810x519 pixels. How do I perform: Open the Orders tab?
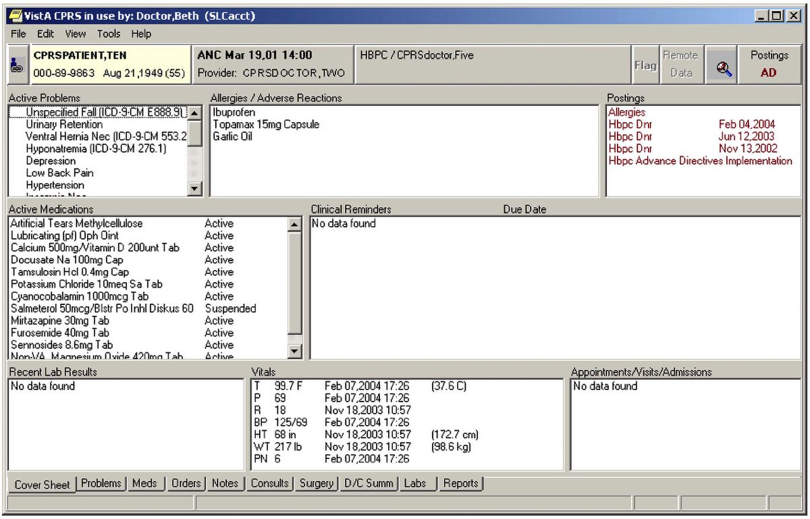point(186,484)
